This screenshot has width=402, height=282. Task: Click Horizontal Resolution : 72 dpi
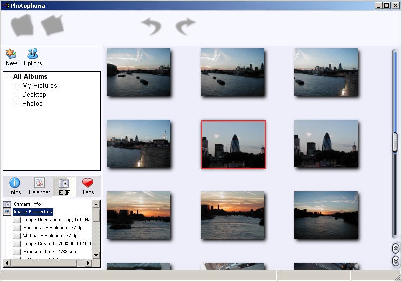53,228
